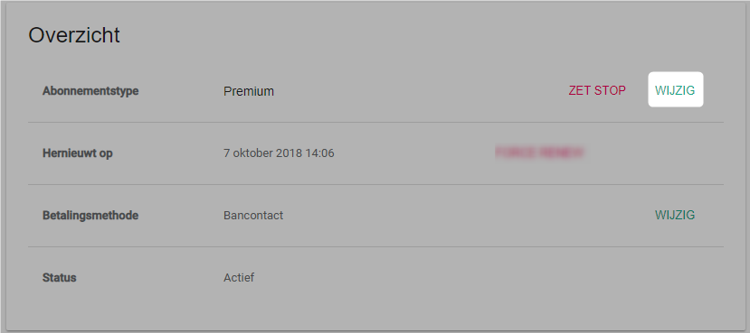Select the Hernieuwt op label

78,153
